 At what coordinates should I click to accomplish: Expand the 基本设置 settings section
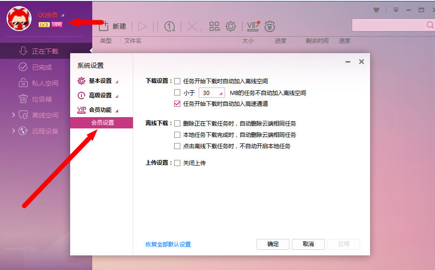coord(100,81)
